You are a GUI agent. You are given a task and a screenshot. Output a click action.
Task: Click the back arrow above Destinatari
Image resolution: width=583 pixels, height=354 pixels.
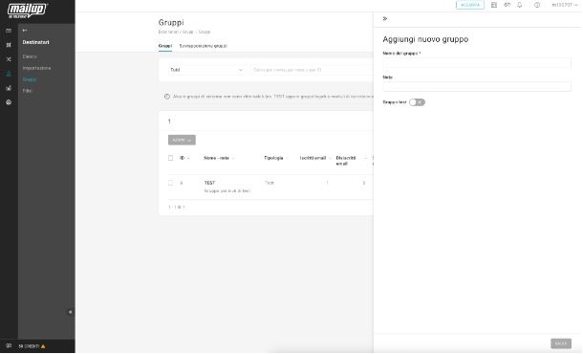tap(25, 31)
